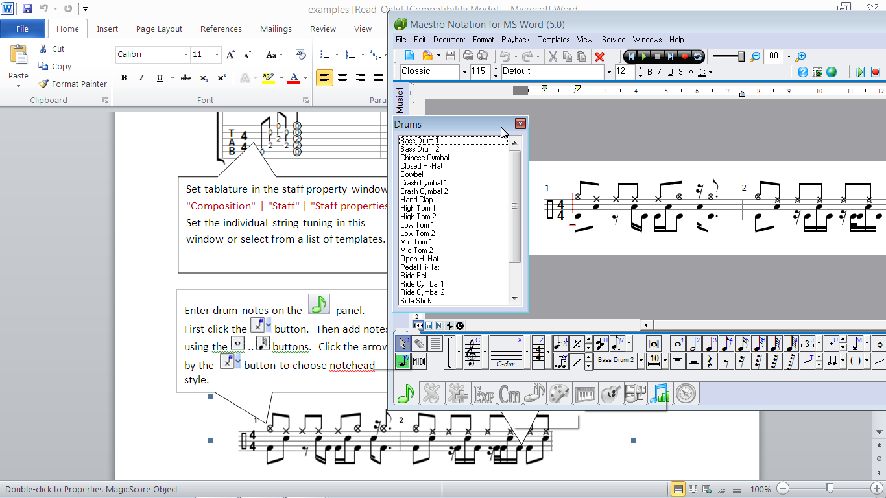Click the blue help question mark icon
886x498 pixels.
(x=802, y=72)
